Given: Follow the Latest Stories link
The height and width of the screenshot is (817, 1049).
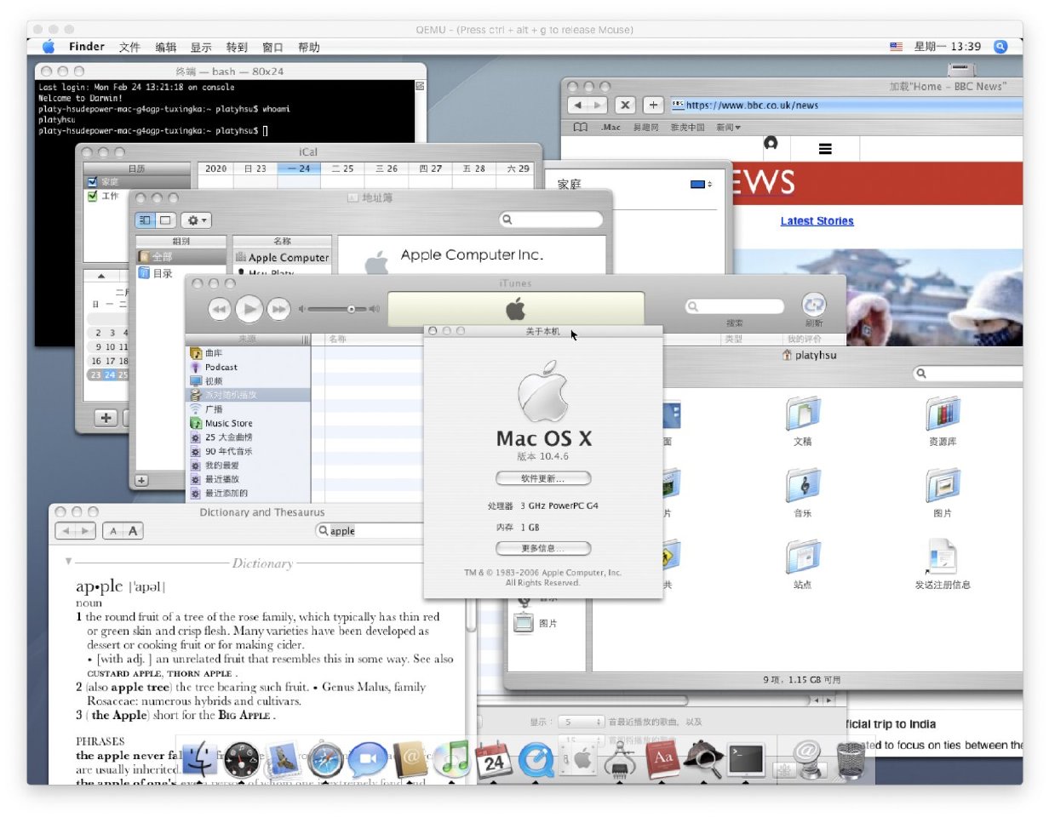Looking at the screenshot, I should (817, 221).
